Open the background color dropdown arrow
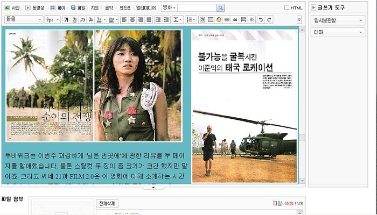Viewport: 377px width, 215px height. click(x=117, y=20)
